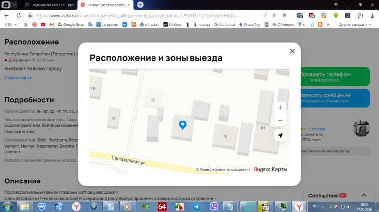Viewport: 379px width, 212px height.
Task: Go back in browser history
Action: (x=6, y=16)
